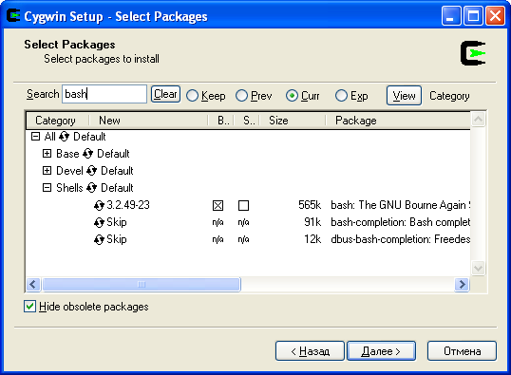Click the 91k size value
The height and width of the screenshot is (375, 511).
click(312, 222)
